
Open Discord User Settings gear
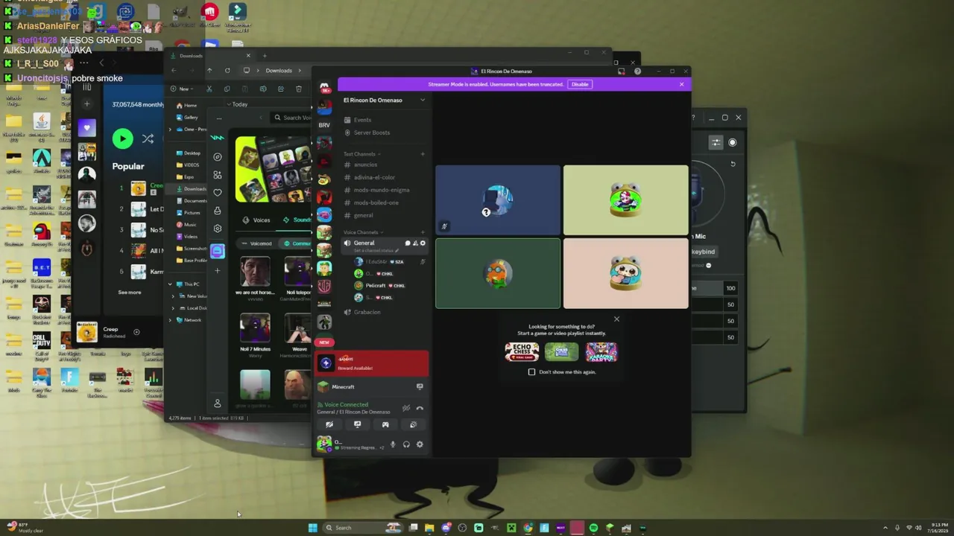[x=420, y=444]
